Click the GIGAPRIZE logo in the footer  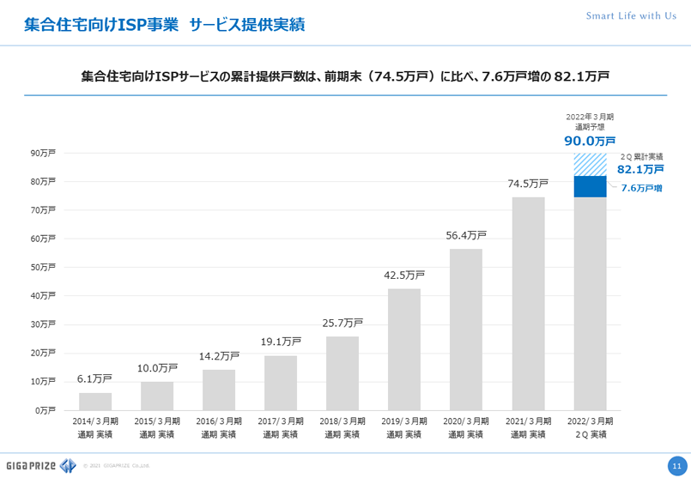pos(39,466)
